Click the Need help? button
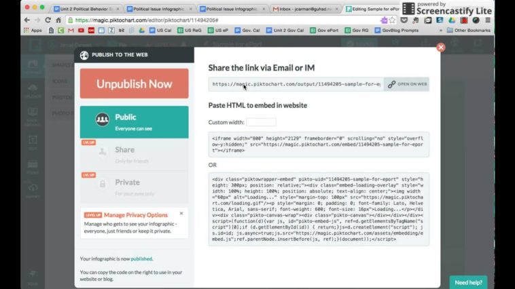The height and width of the screenshot is (289, 515). pos(468,282)
